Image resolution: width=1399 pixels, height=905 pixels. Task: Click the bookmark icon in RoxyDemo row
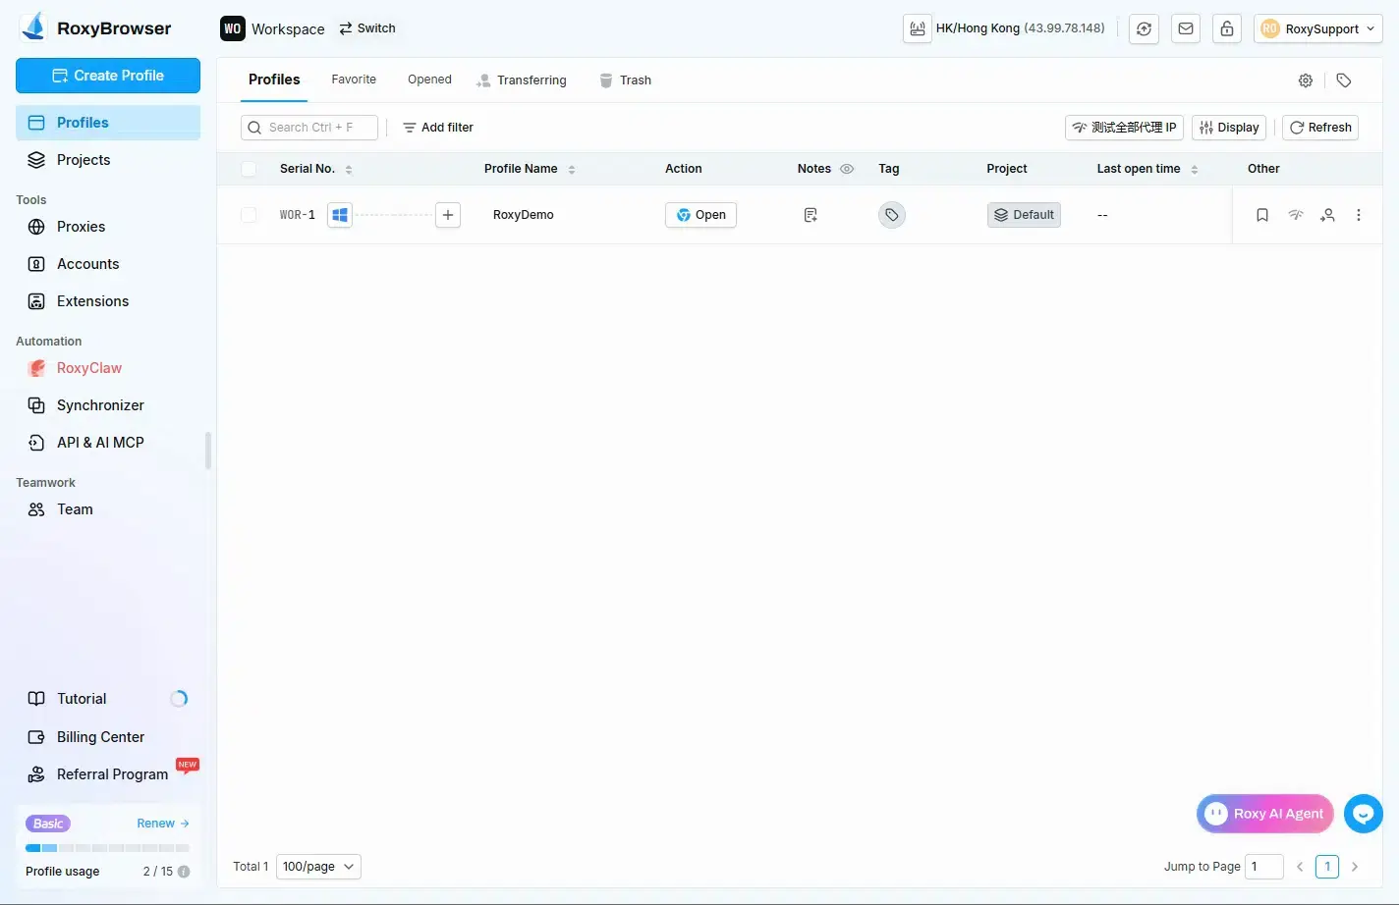(x=1262, y=215)
